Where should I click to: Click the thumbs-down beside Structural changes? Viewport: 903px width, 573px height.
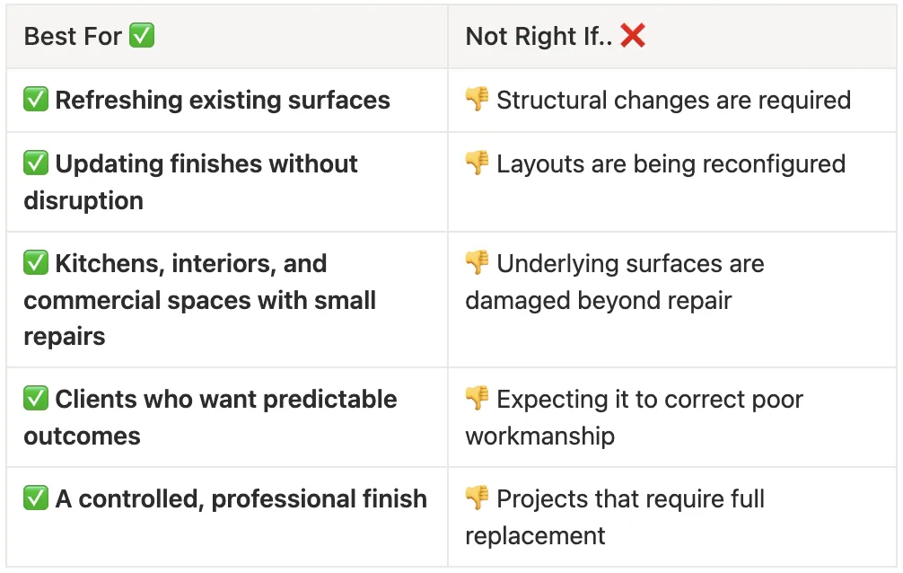477,100
